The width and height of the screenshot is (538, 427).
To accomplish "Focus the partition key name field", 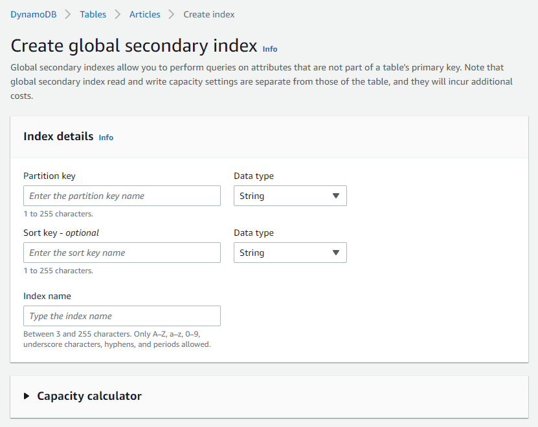I will coord(122,196).
